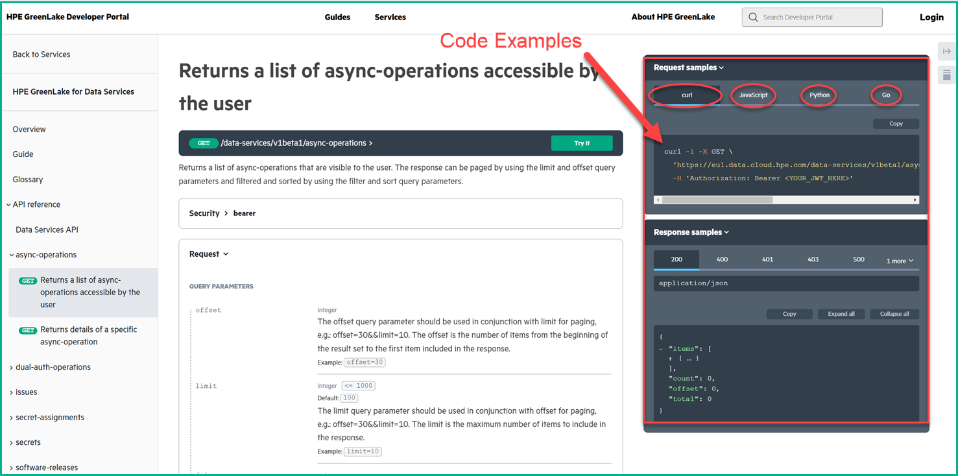Click GET badge beside async-operations endpoint path
Image resolution: width=958 pixels, height=476 pixels.
click(x=204, y=143)
